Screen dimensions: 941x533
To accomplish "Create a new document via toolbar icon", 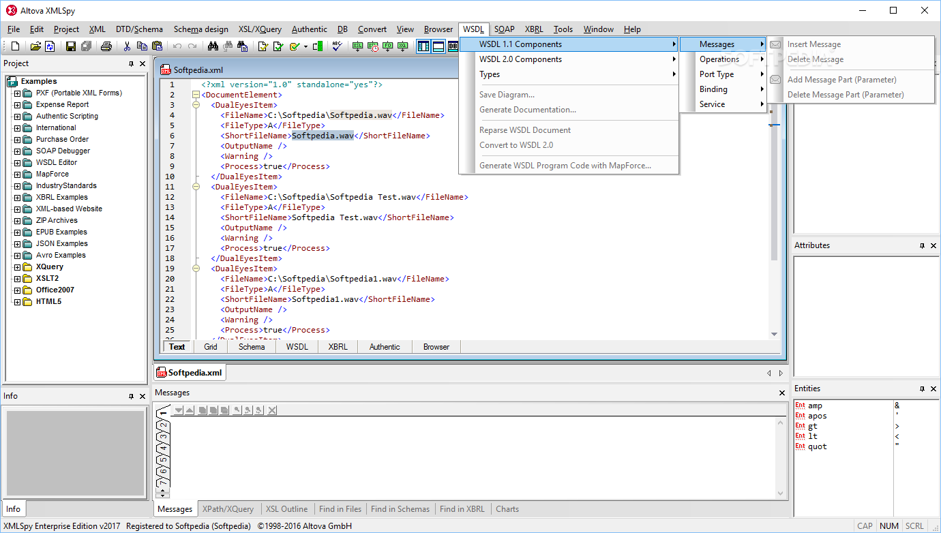I will click(16, 46).
